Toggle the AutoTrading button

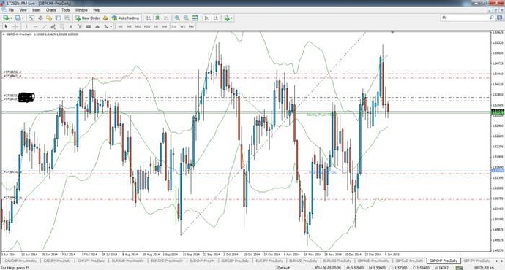[125, 18]
